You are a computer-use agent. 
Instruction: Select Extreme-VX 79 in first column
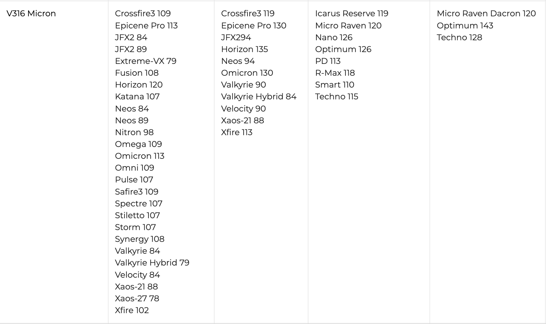tap(146, 61)
